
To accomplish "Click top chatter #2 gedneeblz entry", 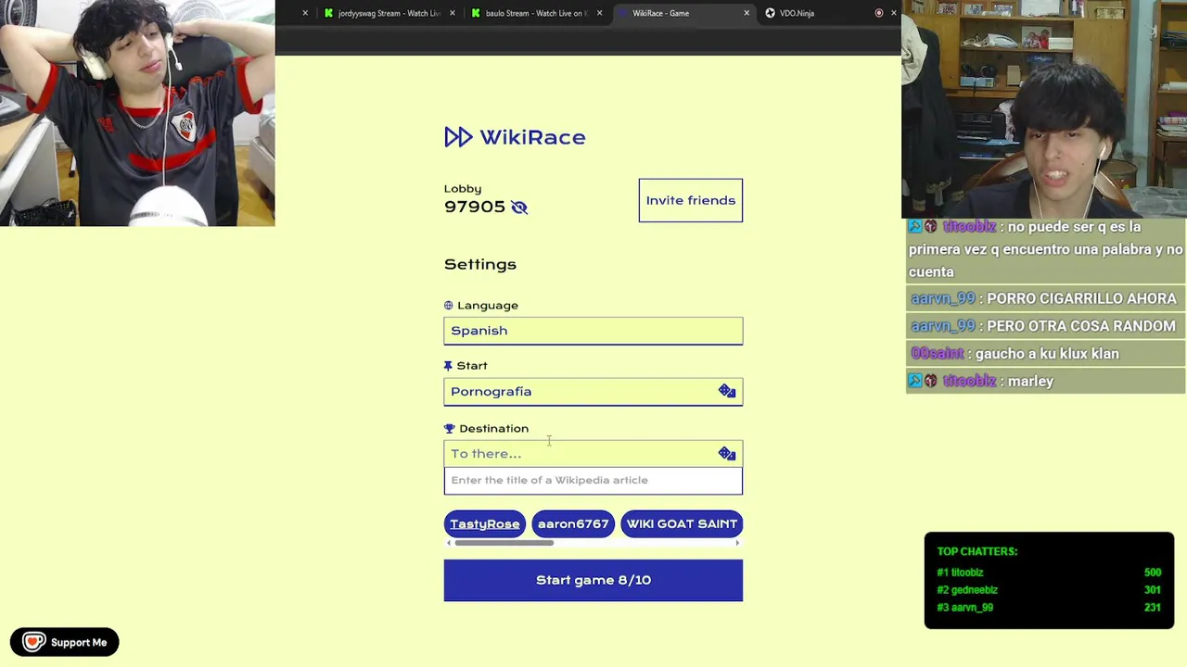I will click(x=1049, y=590).
